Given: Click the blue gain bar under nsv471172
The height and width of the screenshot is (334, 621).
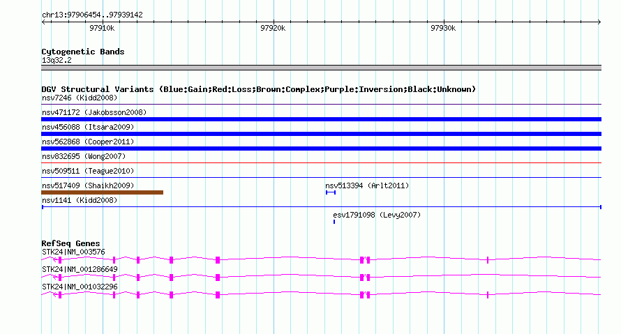Looking at the screenshot, I should pyautogui.click(x=321, y=119).
